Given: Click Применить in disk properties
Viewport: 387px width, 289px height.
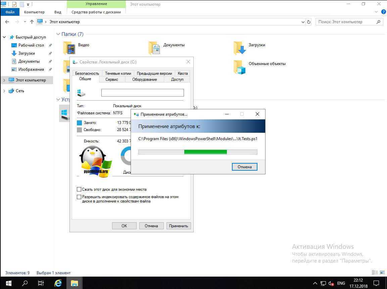Looking at the screenshot, I should pyautogui.click(x=179, y=226).
